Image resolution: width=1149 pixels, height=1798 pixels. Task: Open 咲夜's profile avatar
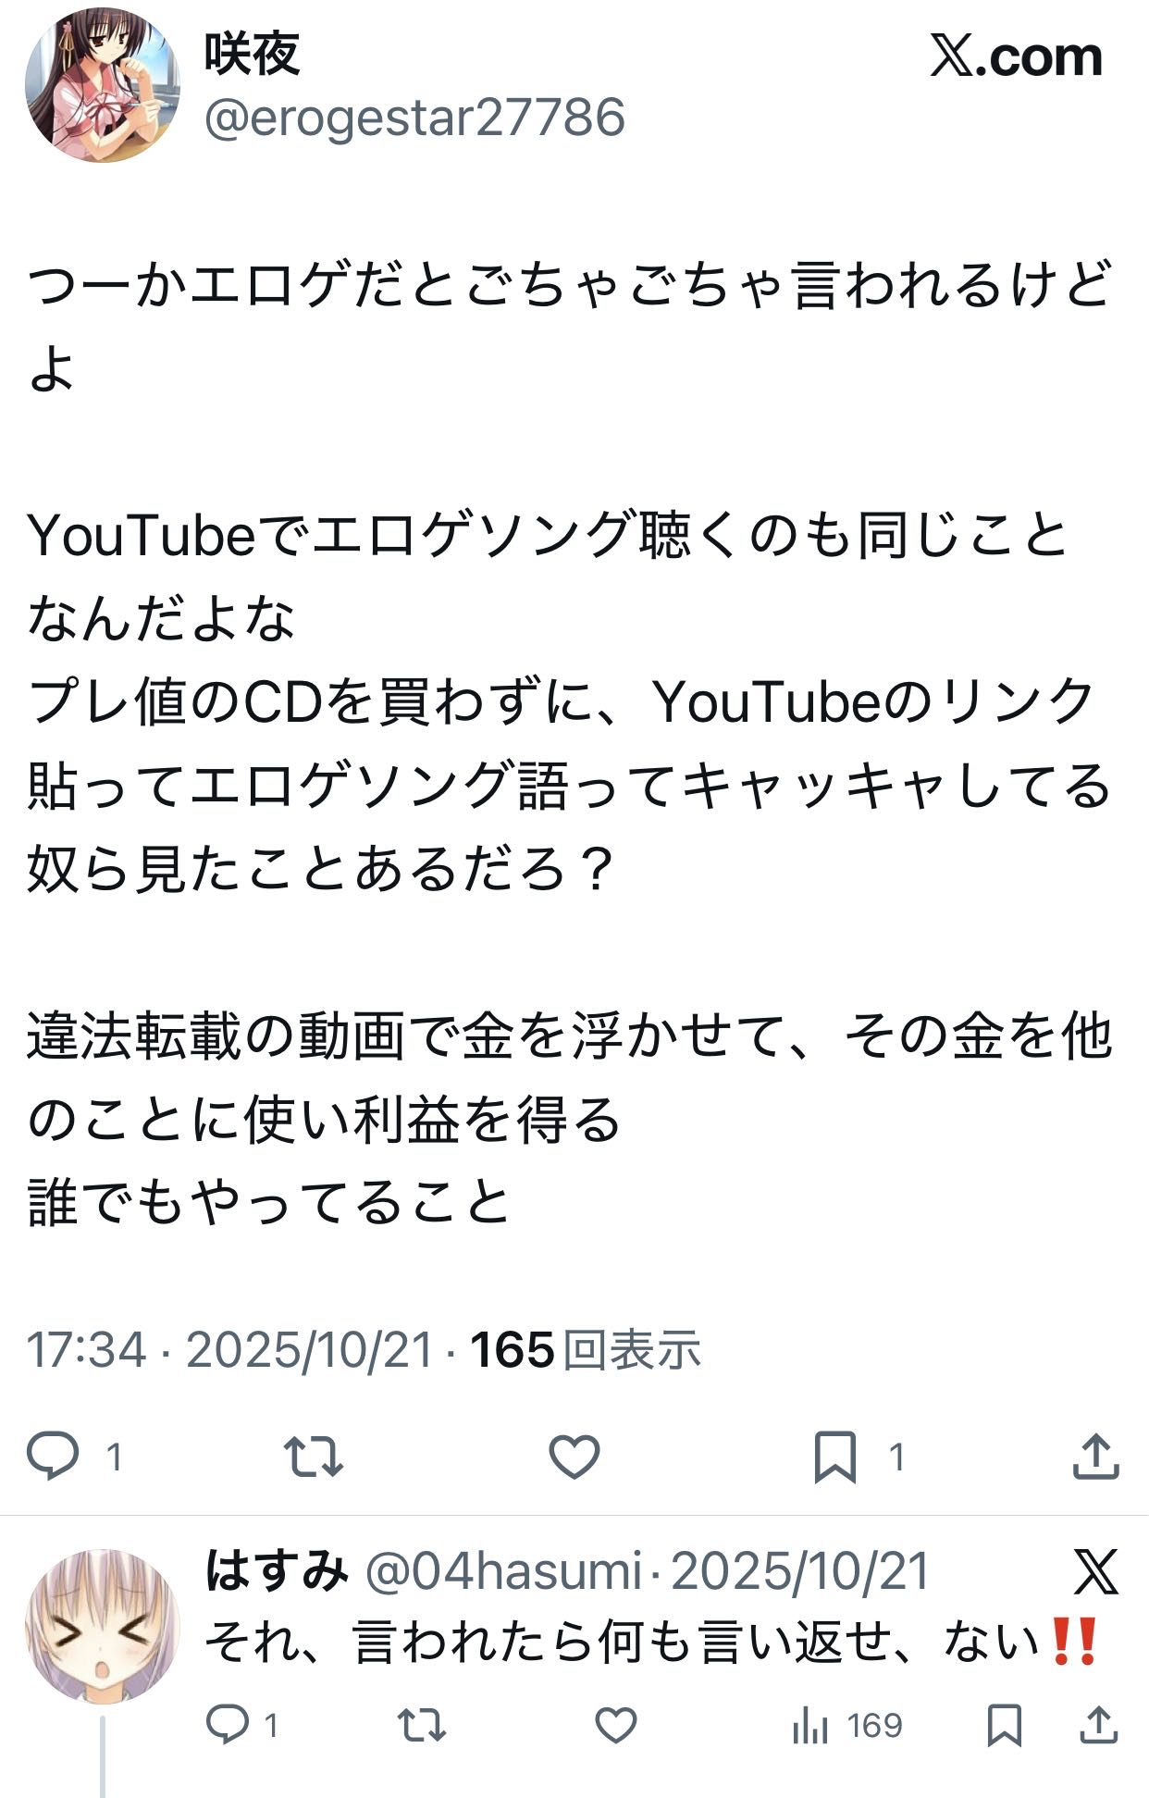pos(102,85)
